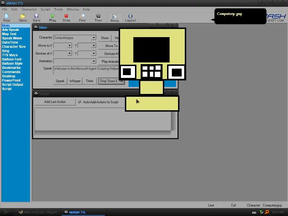Click the Stop Show & Tell button
The image size is (288, 216).
point(111,81)
